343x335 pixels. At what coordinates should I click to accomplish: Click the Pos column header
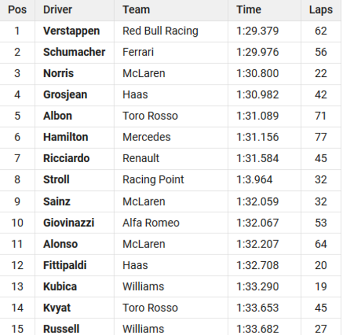(17, 10)
